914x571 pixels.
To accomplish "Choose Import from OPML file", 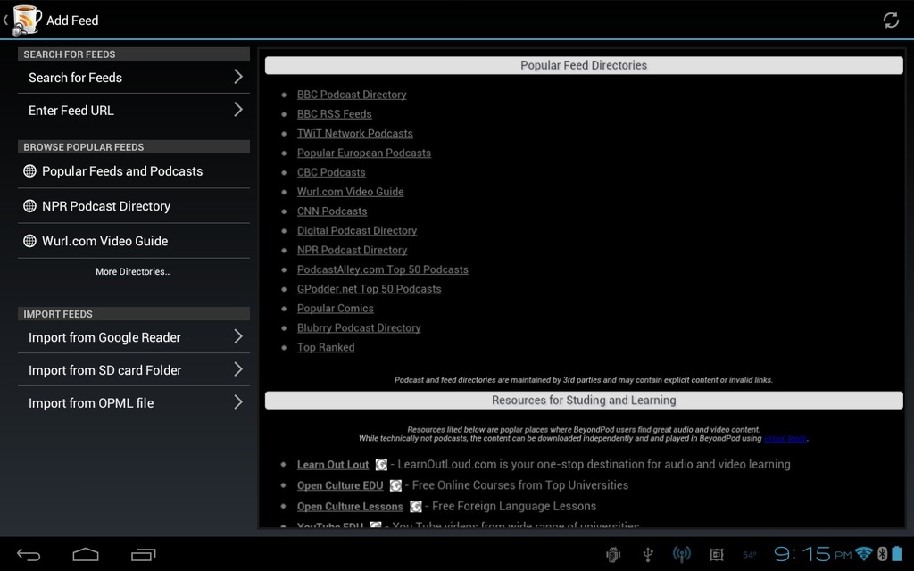I will pos(134,402).
